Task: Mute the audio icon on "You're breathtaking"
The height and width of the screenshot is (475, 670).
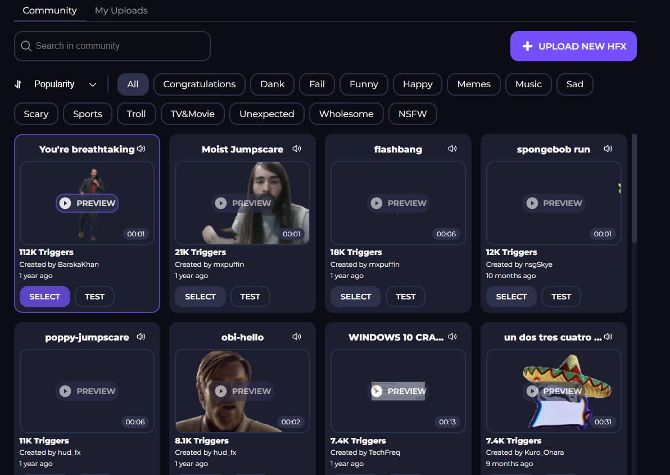Action: point(141,149)
